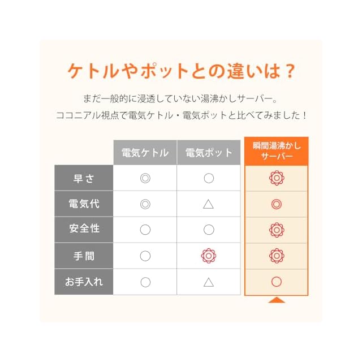Click the 電気代 row label
This screenshot has width=362, height=362.
pyautogui.click(x=84, y=204)
